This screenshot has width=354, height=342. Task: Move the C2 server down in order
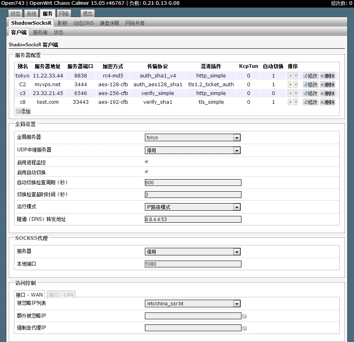296,85
